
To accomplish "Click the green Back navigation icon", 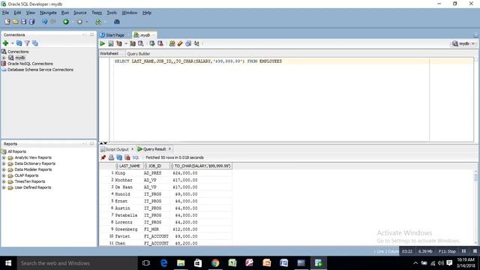I will click(x=66, y=22).
